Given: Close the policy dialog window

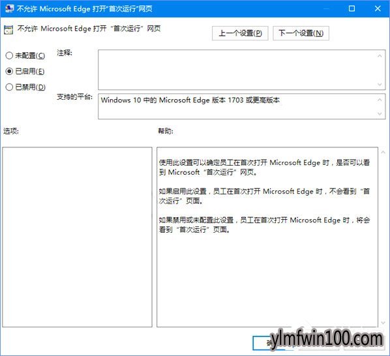Looking at the screenshot, I should pyautogui.click(x=378, y=8).
